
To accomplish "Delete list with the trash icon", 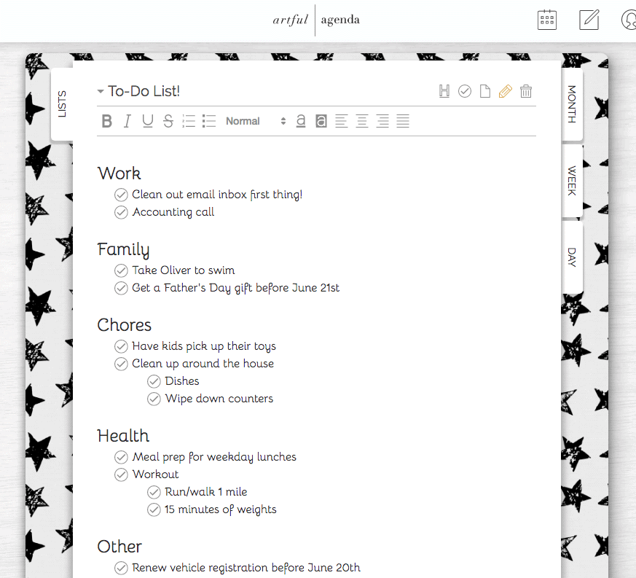I will (x=526, y=91).
